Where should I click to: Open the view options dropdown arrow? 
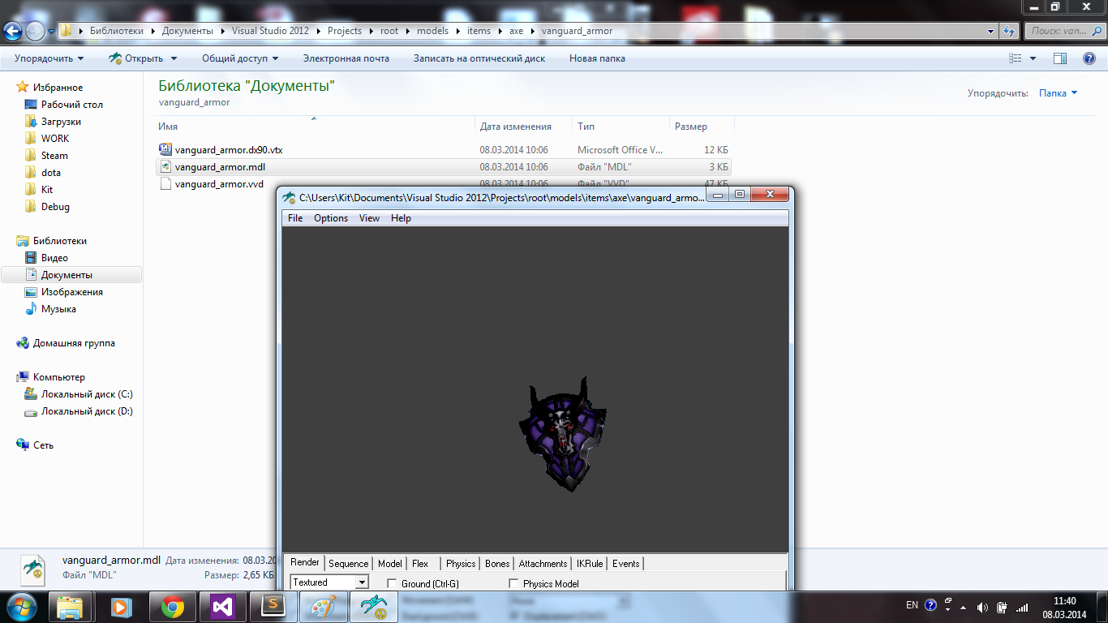[x=1033, y=58]
